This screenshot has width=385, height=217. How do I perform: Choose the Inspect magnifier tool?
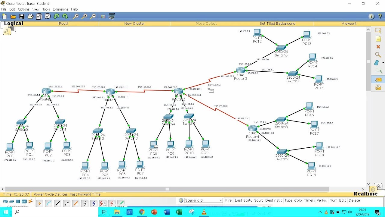[x=378, y=55]
